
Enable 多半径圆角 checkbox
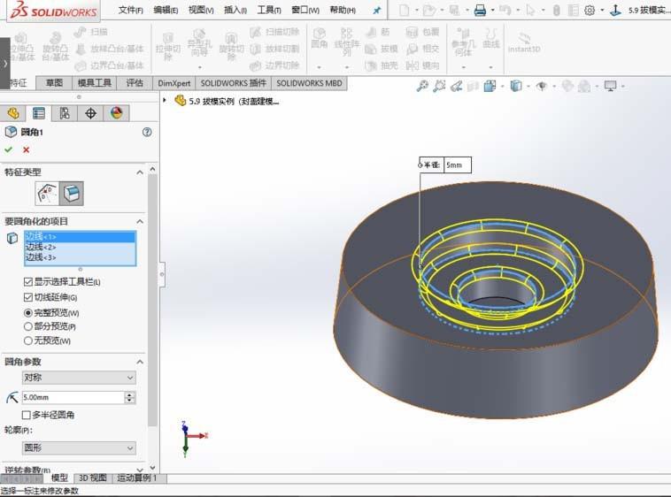[26, 415]
